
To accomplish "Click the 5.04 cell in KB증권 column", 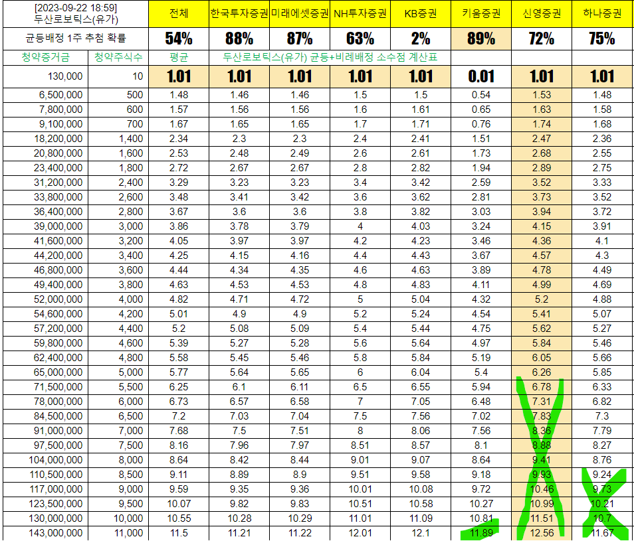I will [x=421, y=299].
